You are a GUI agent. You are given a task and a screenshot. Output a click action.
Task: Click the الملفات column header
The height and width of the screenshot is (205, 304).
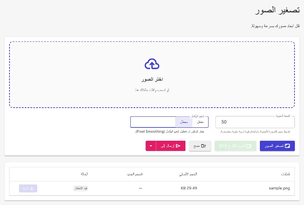pos(285,174)
